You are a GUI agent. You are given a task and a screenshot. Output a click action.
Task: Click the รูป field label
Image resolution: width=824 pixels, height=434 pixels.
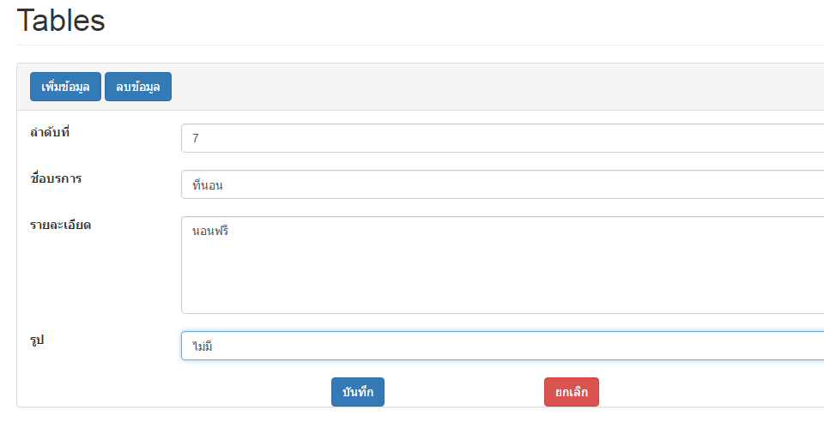coord(37,341)
